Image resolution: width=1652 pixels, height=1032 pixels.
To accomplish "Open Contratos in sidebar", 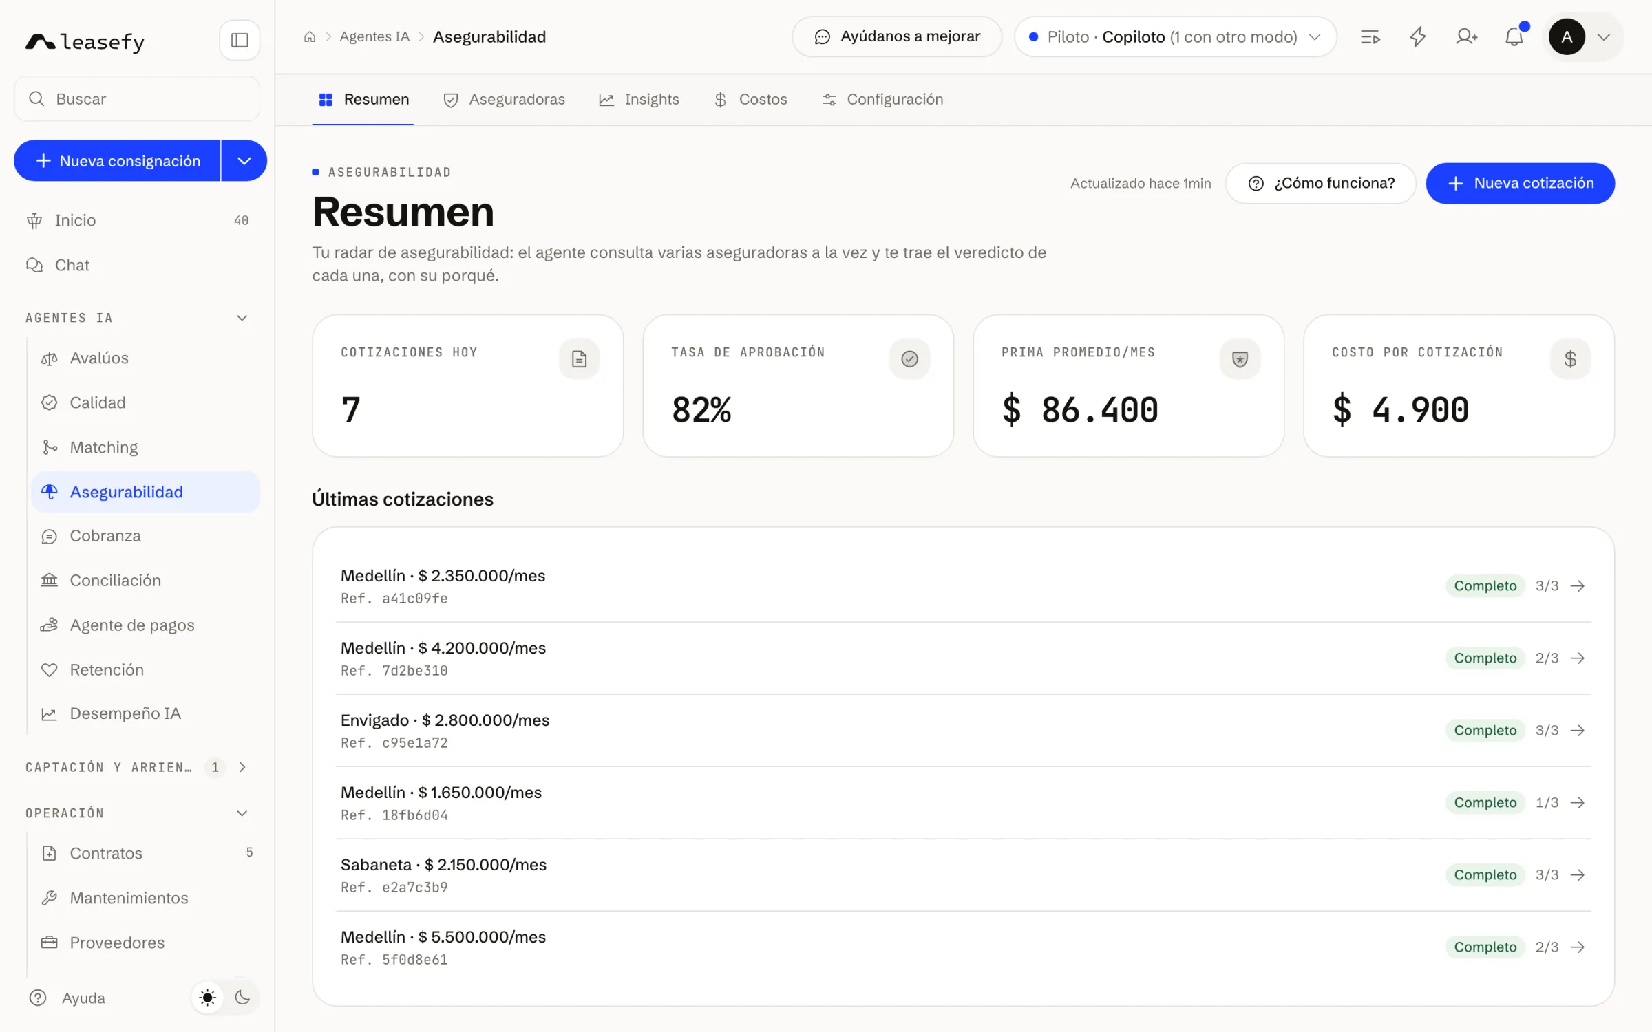I will [145, 854].
